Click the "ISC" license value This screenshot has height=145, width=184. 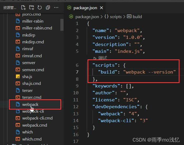click(x=130, y=100)
